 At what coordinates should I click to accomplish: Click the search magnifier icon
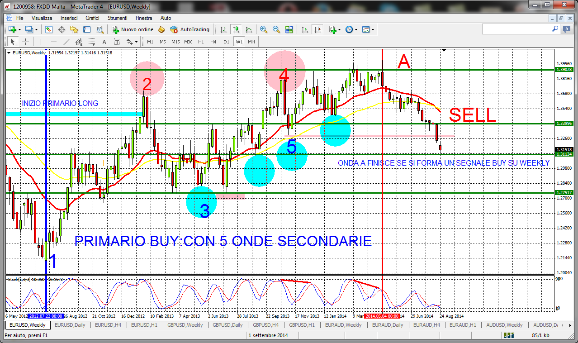click(x=555, y=29)
